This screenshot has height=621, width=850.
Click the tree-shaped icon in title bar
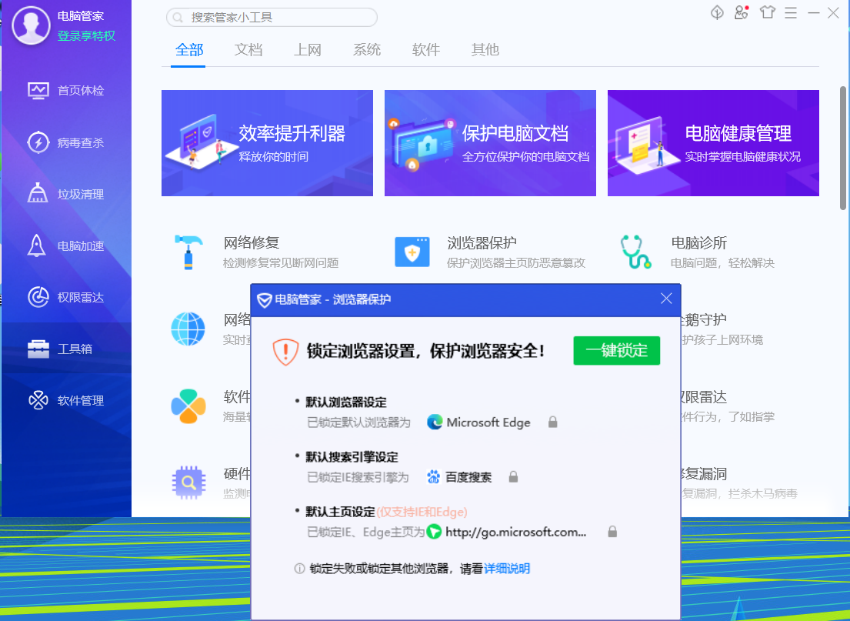click(717, 12)
